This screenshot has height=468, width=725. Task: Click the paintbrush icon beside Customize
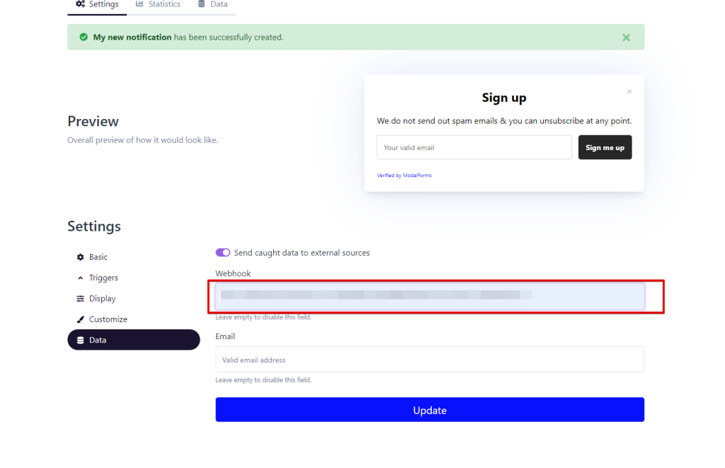tap(81, 319)
